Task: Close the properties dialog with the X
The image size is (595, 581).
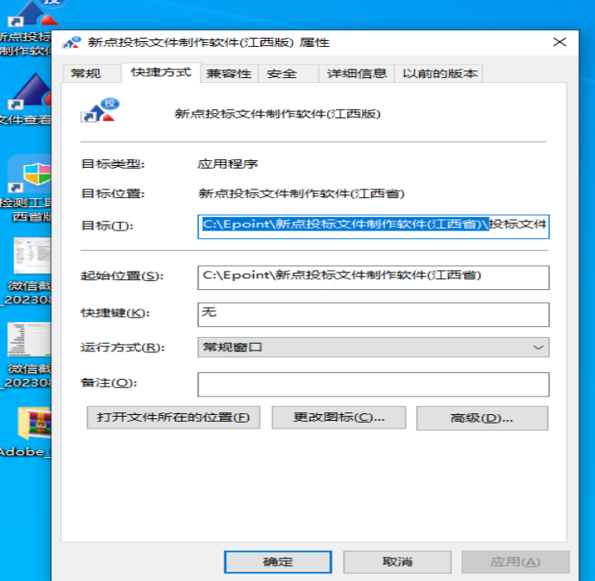Action: pos(560,42)
